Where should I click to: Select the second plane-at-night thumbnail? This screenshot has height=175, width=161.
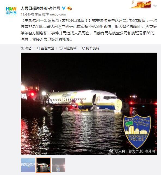pos(43,165)
